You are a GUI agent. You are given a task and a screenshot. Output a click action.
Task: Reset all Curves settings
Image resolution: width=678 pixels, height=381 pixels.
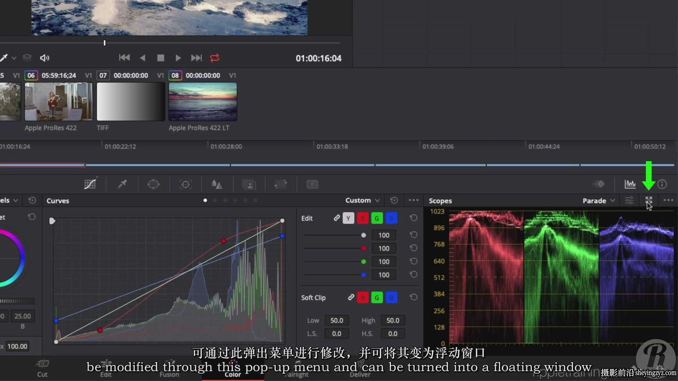pyautogui.click(x=394, y=200)
